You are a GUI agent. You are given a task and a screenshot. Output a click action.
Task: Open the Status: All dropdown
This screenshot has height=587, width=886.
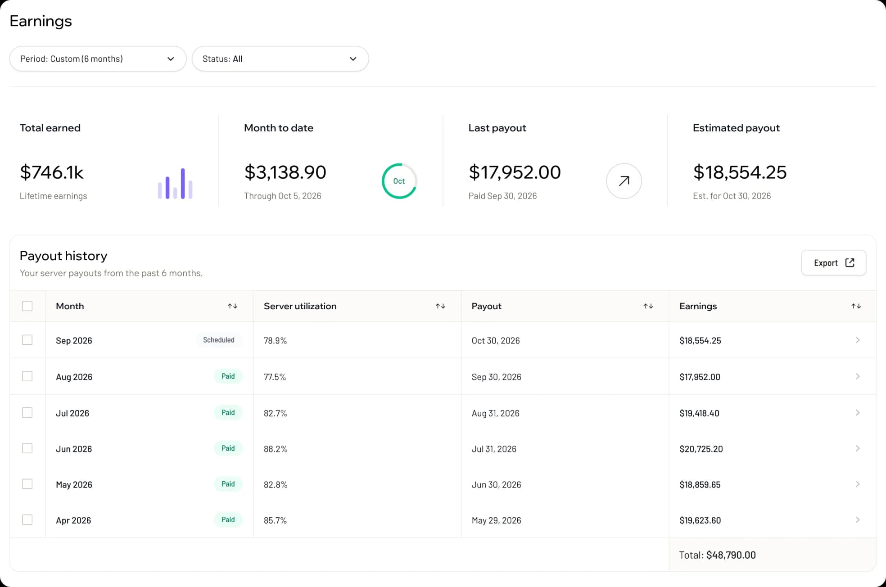pos(280,59)
